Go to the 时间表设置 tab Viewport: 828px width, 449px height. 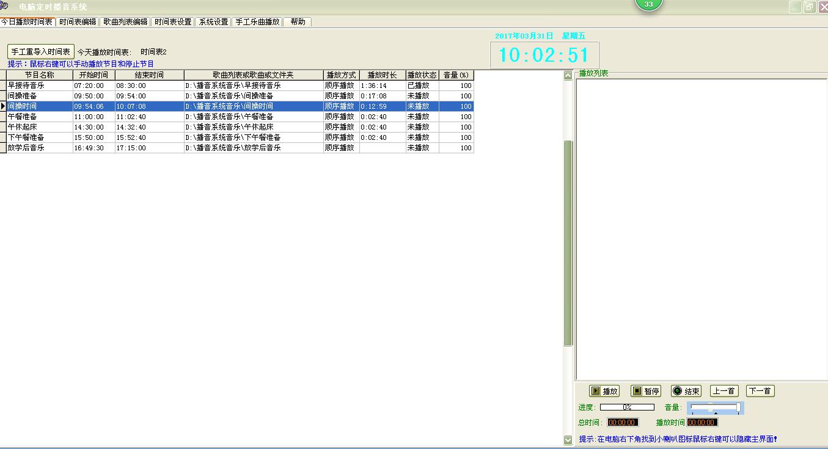[x=173, y=22]
